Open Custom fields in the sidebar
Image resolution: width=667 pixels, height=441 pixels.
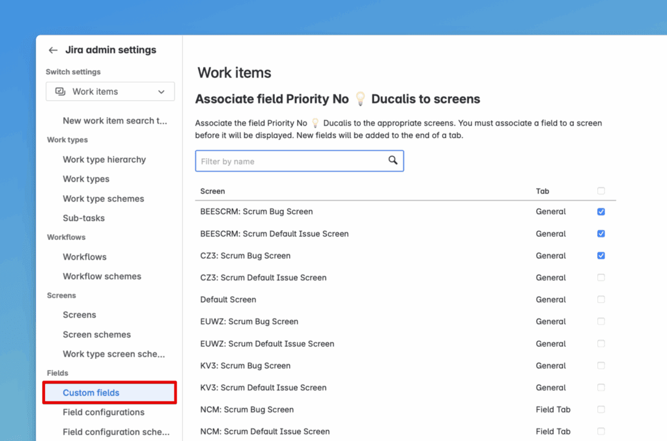pos(91,393)
